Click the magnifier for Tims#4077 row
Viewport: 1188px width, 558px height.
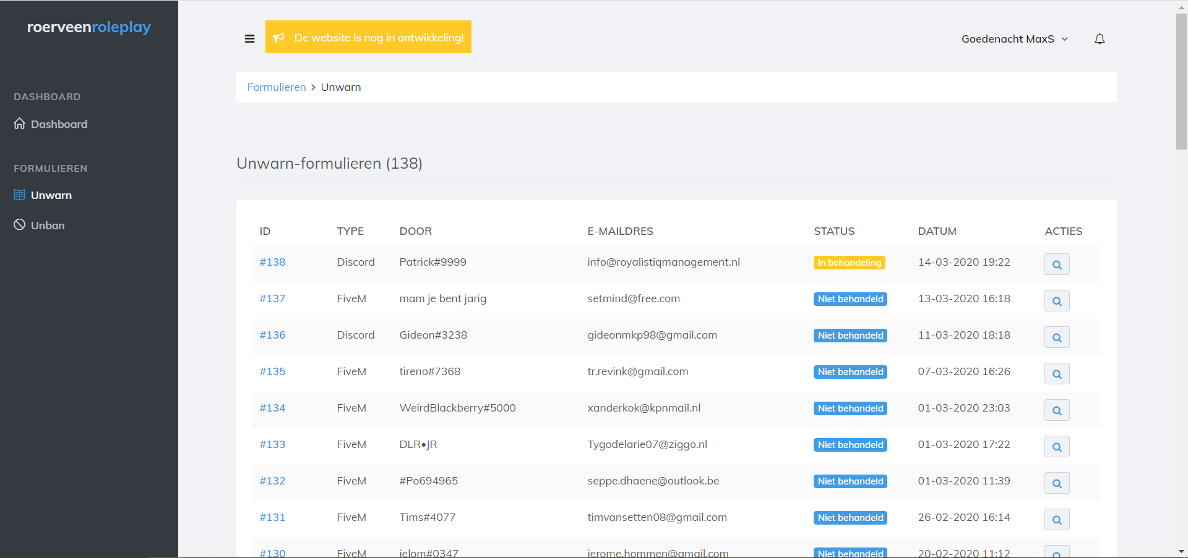coord(1057,520)
